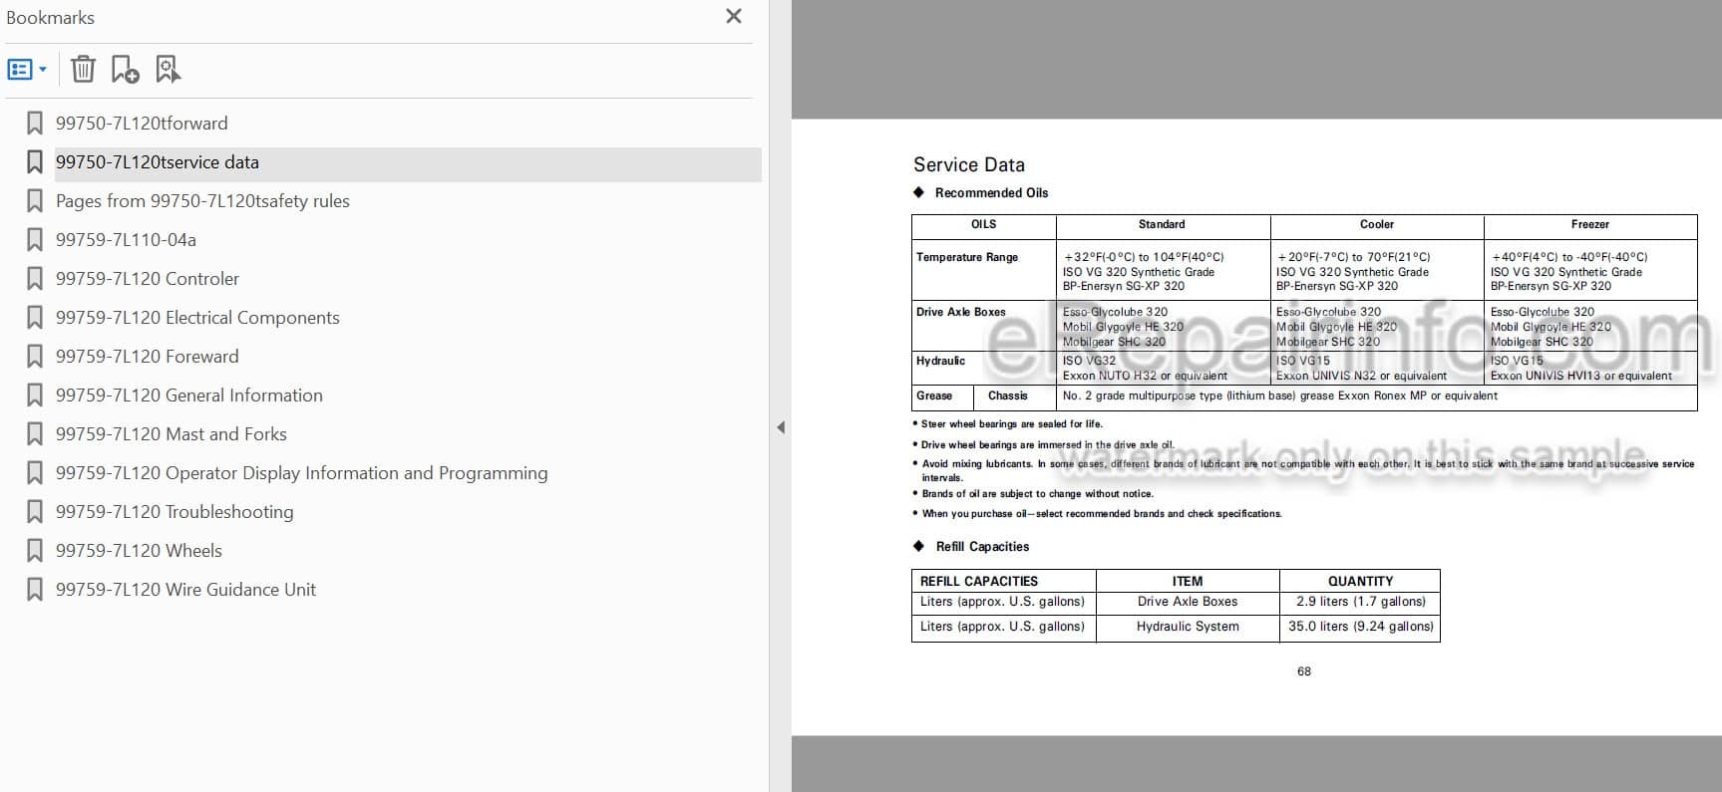Click the Recommended Oils subheading
This screenshot has height=792, width=1722.
coord(991,193)
